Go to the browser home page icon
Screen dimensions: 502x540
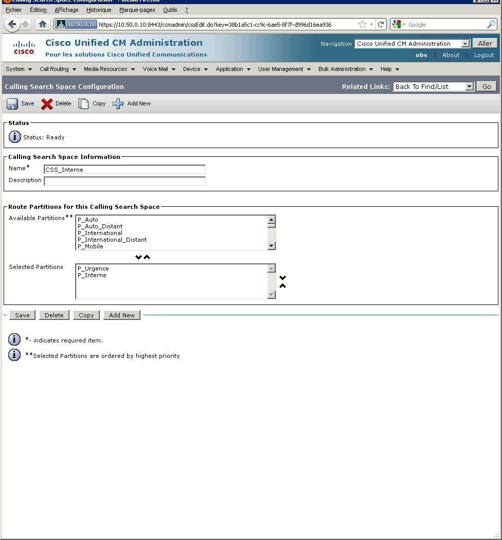tap(42, 24)
